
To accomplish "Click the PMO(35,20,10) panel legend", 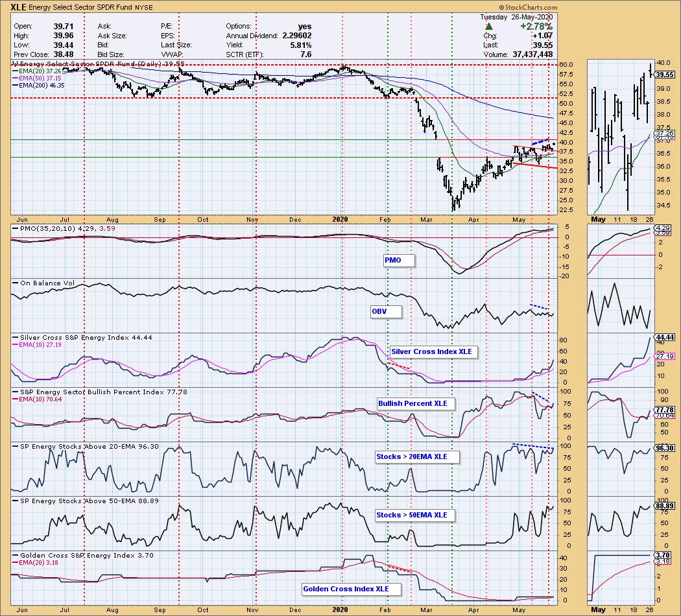I will pos(64,228).
